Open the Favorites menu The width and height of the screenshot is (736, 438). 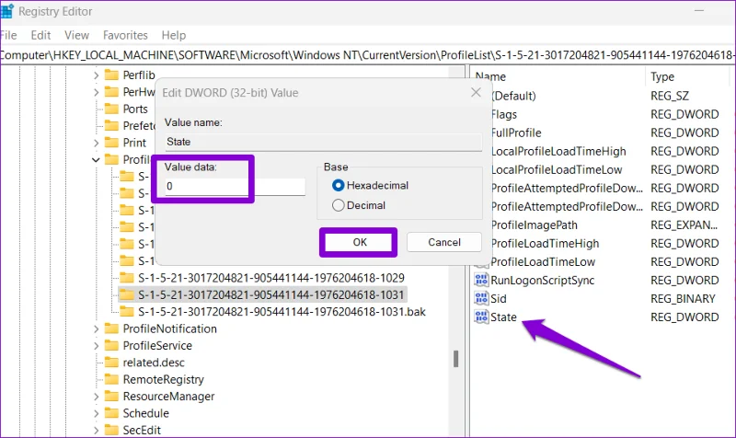(x=125, y=35)
